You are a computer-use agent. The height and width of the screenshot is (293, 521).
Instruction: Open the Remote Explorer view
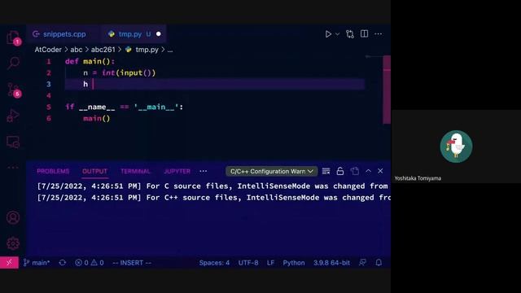pos(13,142)
